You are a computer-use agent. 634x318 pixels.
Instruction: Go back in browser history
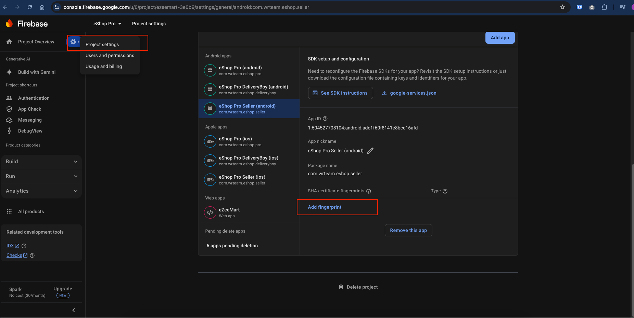point(5,7)
